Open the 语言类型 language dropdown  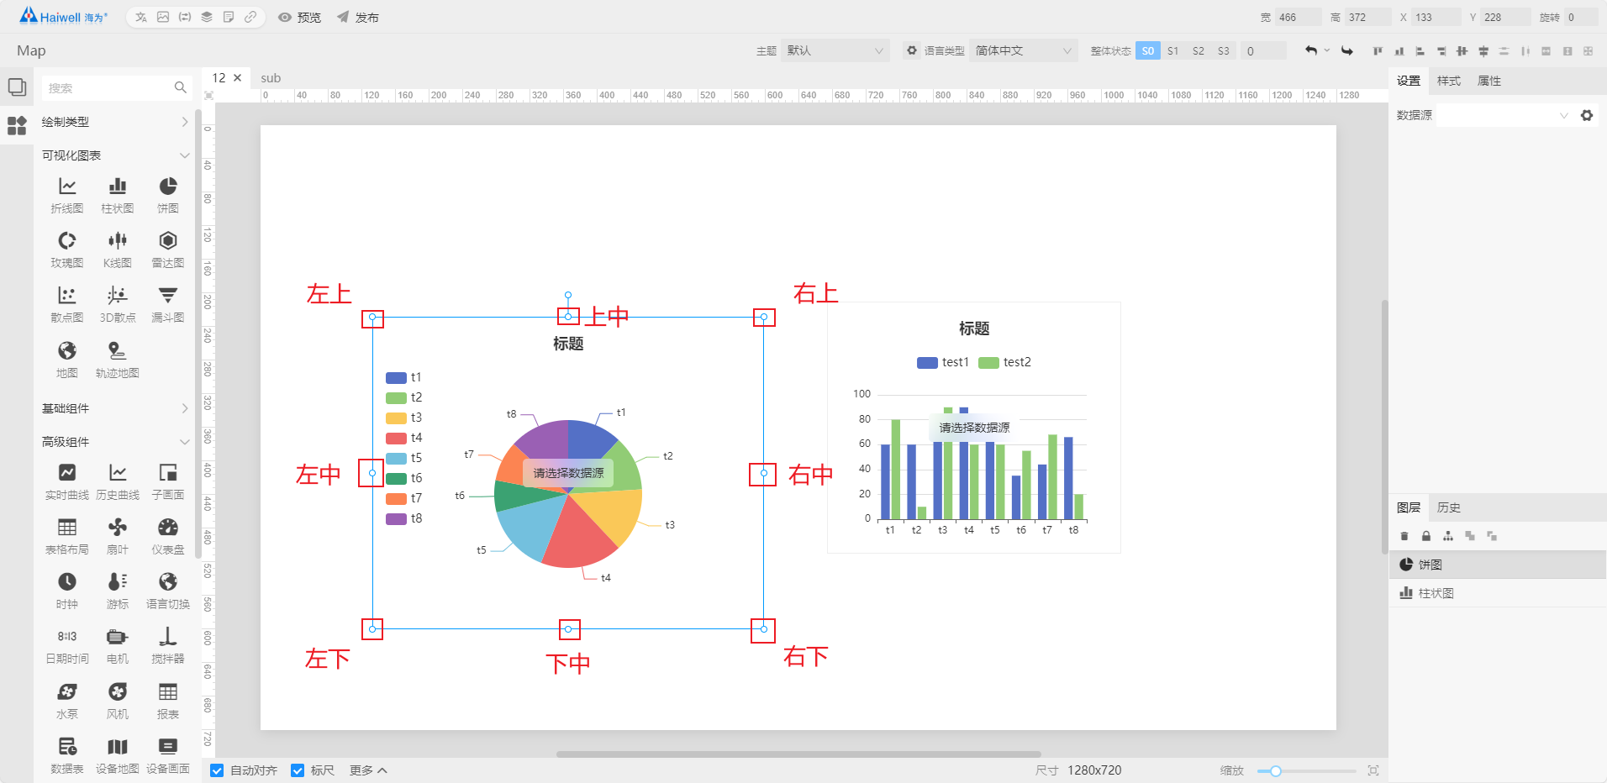coord(1024,50)
